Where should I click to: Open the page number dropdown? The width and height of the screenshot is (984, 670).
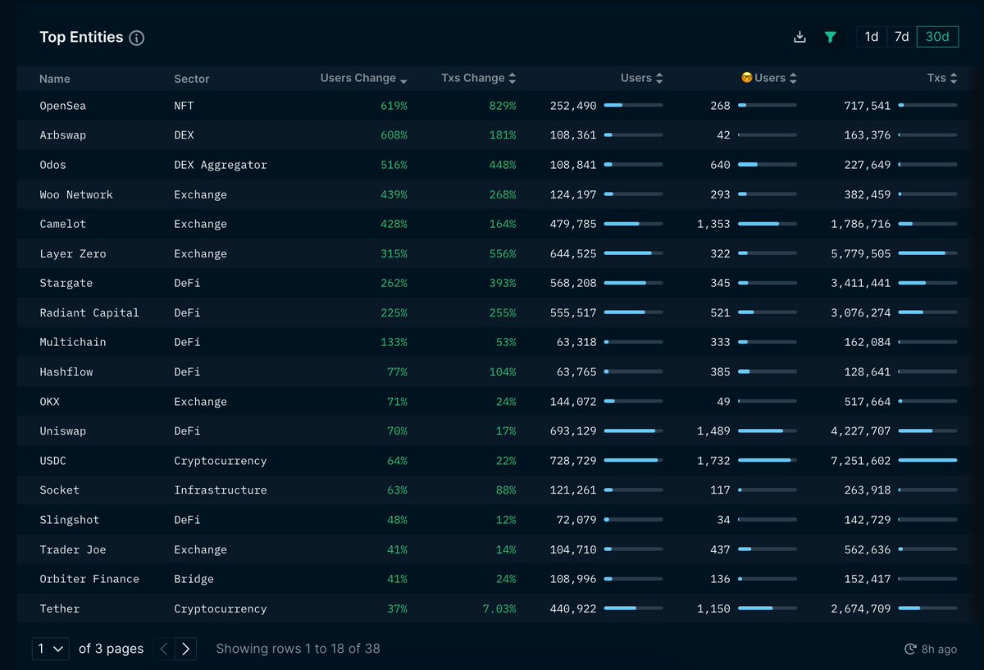pos(51,649)
